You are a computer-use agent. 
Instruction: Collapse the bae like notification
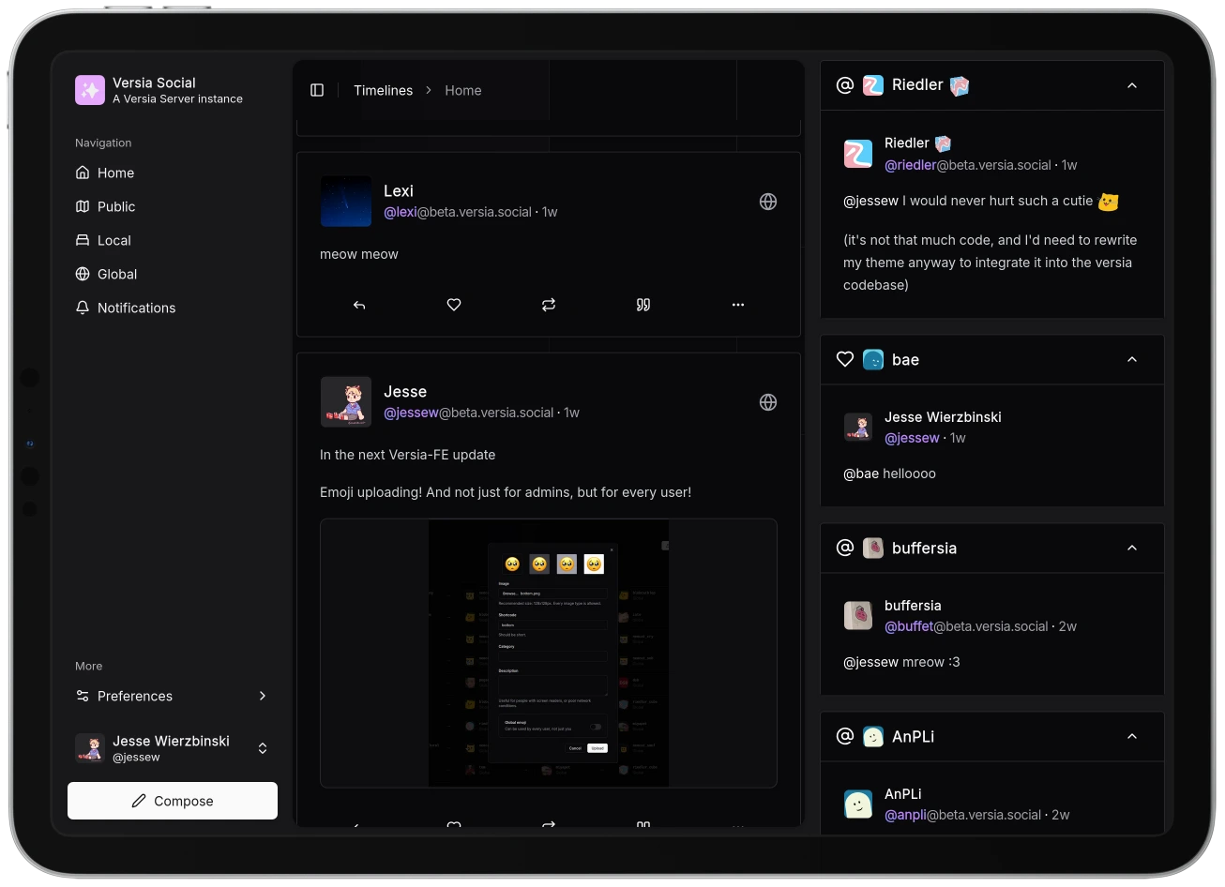(1132, 360)
